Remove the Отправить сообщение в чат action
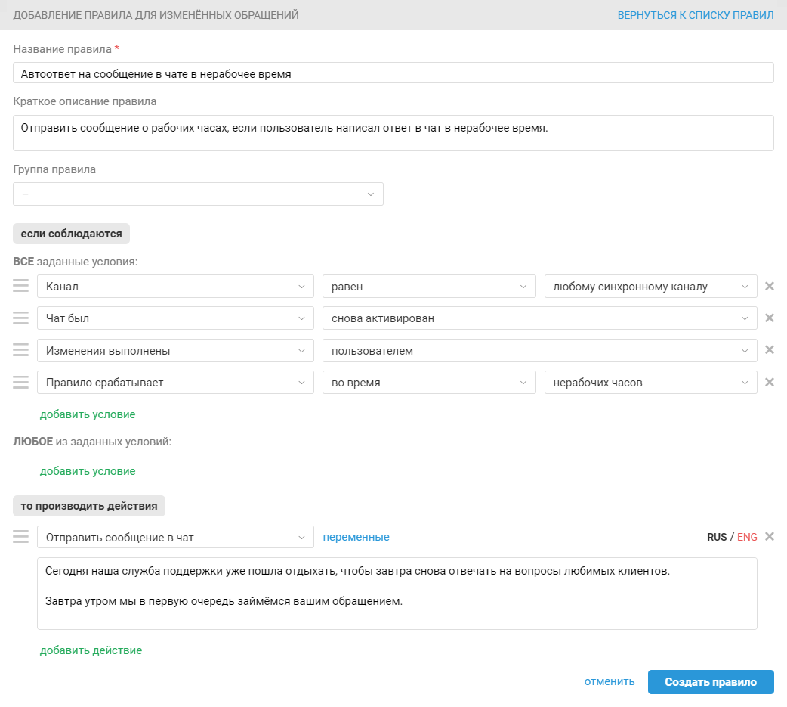This screenshot has height=707, width=787. pyautogui.click(x=770, y=536)
